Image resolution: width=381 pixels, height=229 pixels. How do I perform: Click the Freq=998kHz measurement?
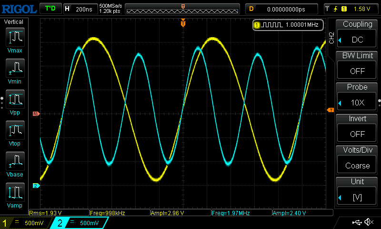(x=108, y=213)
